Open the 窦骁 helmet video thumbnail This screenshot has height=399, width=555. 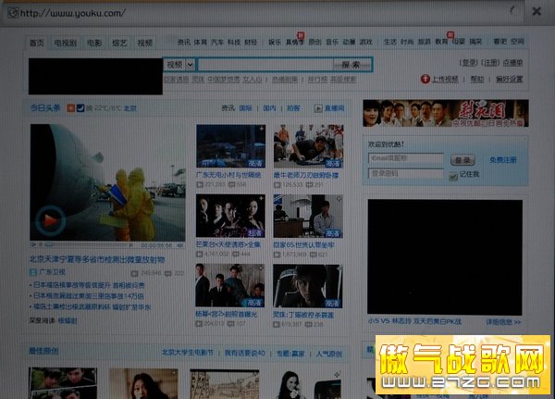[x=308, y=286]
